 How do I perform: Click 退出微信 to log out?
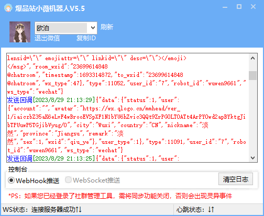pos(47,38)
